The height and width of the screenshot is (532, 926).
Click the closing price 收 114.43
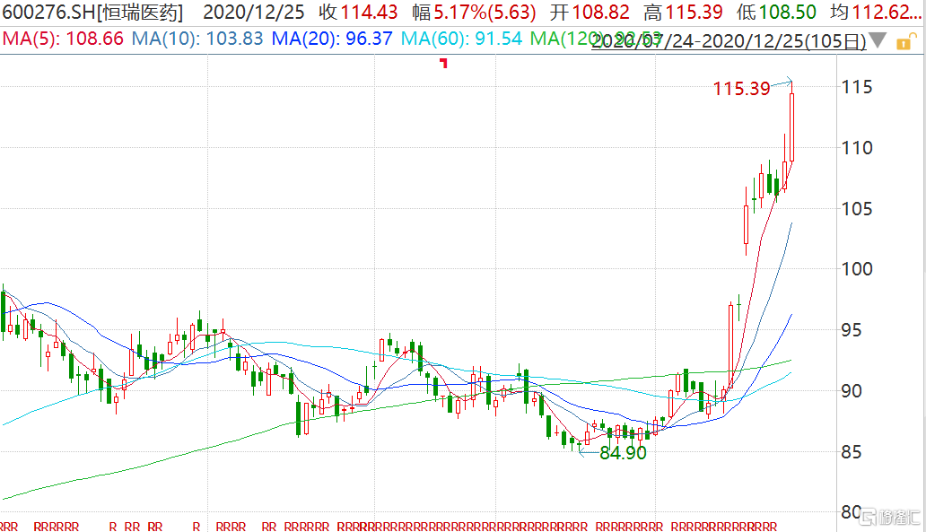pyautogui.click(x=358, y=12)
